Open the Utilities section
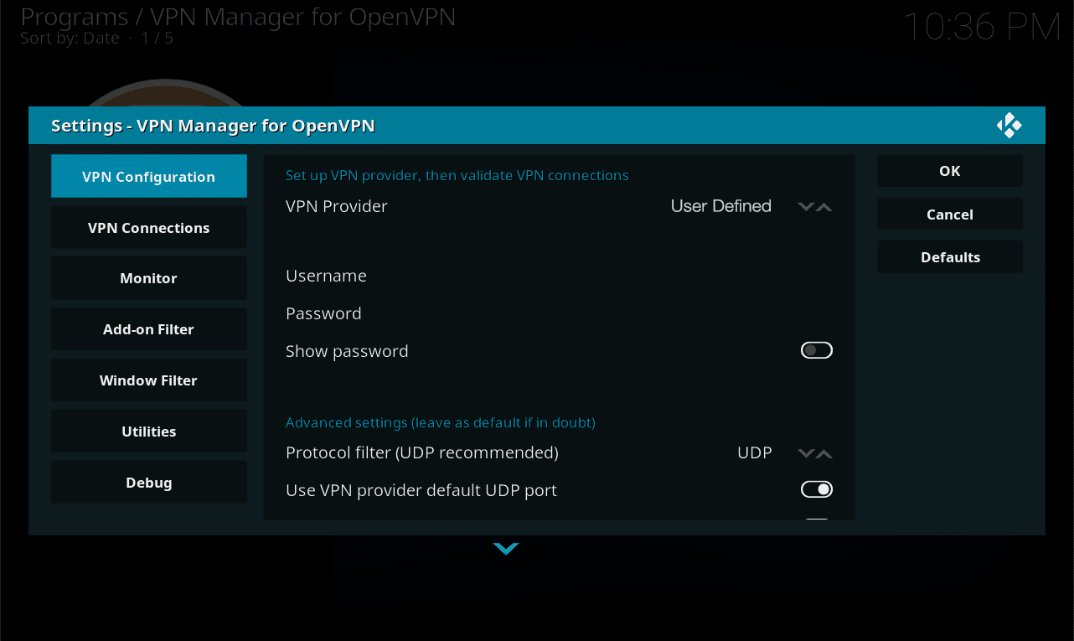The width and height of the screenshot is (1074, 641). (149, 432)
